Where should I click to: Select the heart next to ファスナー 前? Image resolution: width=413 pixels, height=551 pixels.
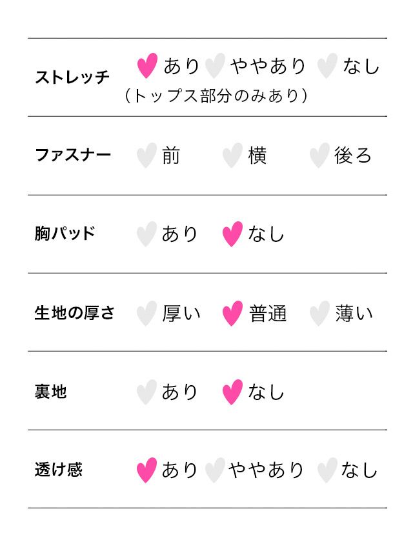tap(146, 155)
